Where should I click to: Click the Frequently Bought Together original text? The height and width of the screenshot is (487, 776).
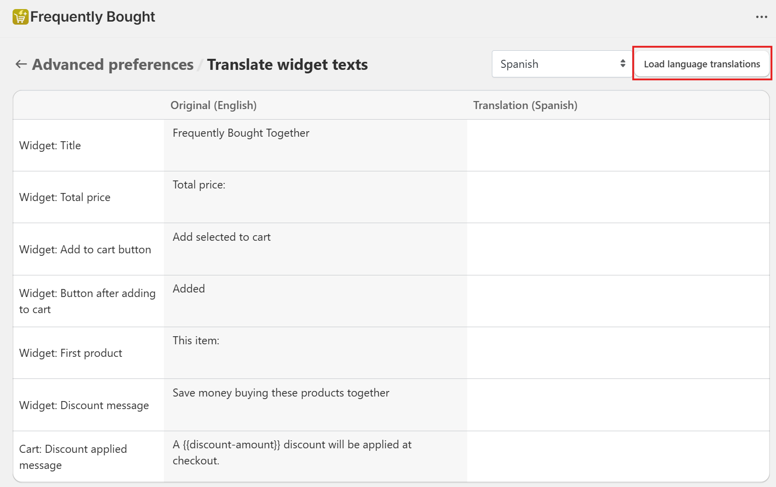241,133
